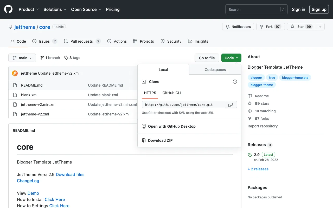333x208 pixels.
Task: Switch to the Issues tab
Action: point(45,41)
